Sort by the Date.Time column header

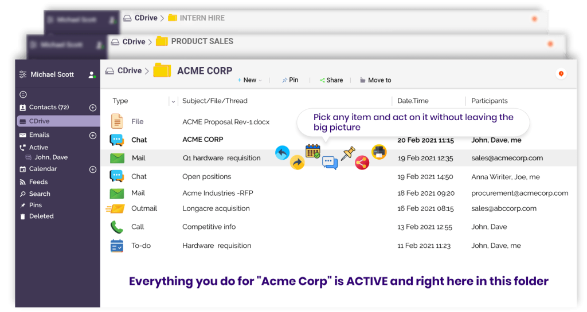tap(413, 101)
